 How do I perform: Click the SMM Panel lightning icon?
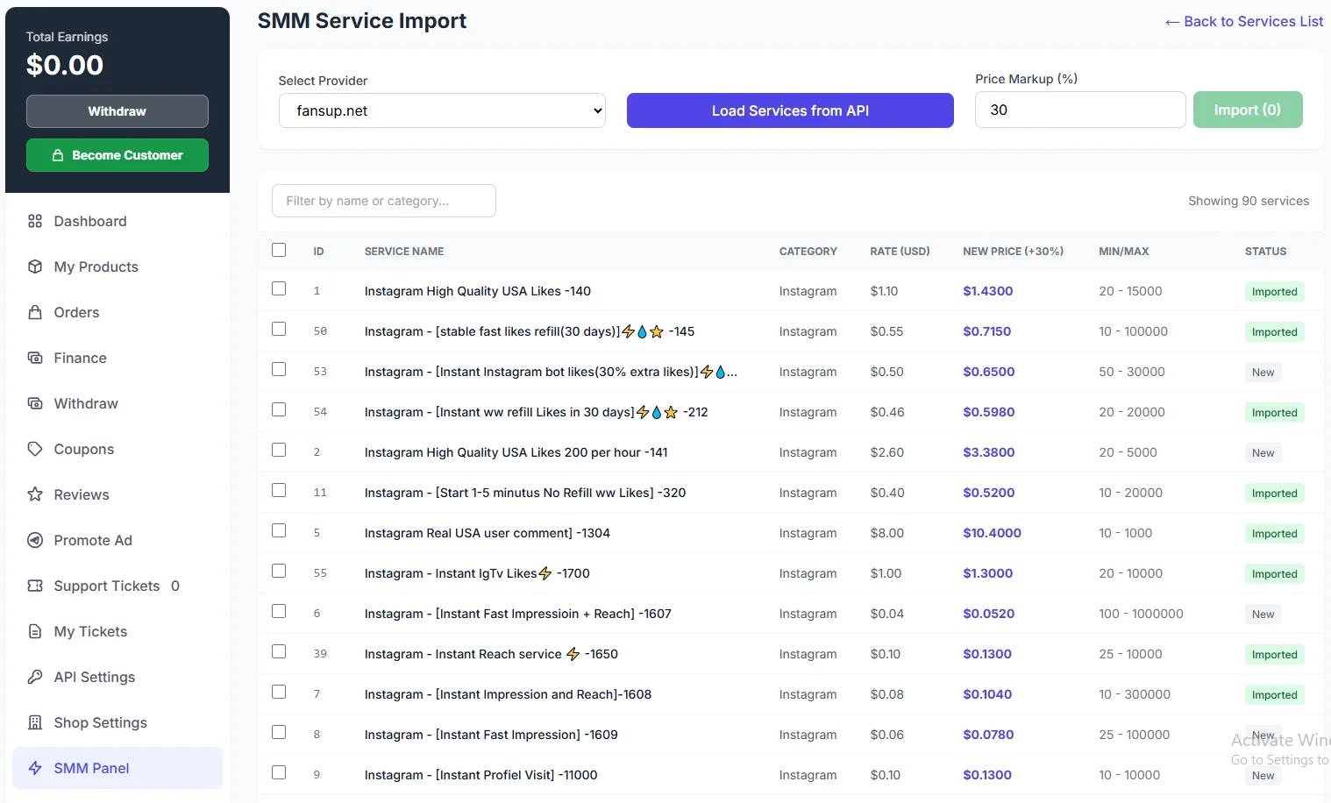coord(35,768)
